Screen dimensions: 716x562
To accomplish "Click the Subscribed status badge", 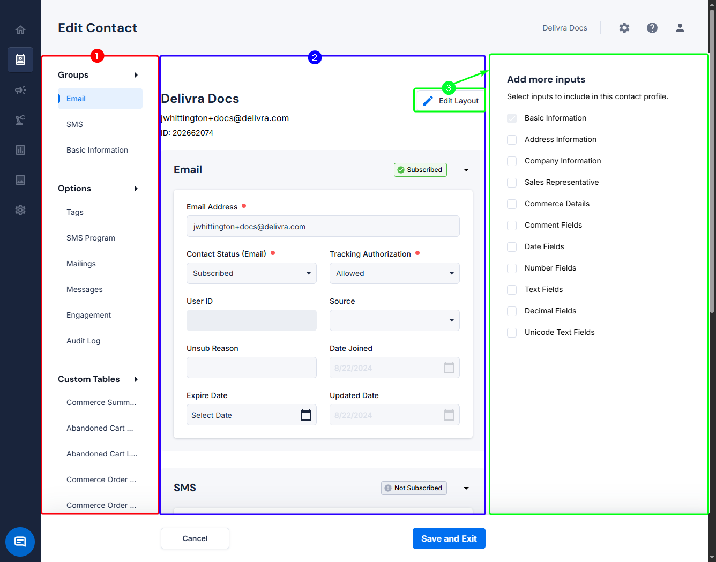I will coord(420,170).
